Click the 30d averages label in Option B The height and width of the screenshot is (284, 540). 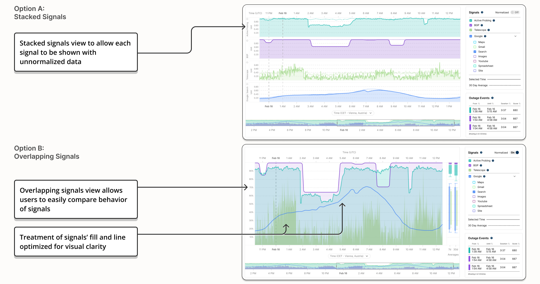[x=456, y=249]
